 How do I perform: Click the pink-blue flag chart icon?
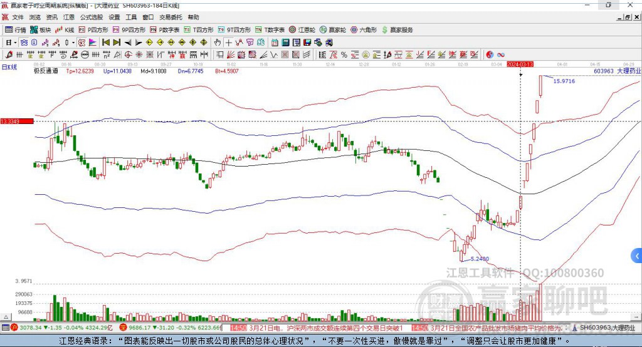(93, 42)
